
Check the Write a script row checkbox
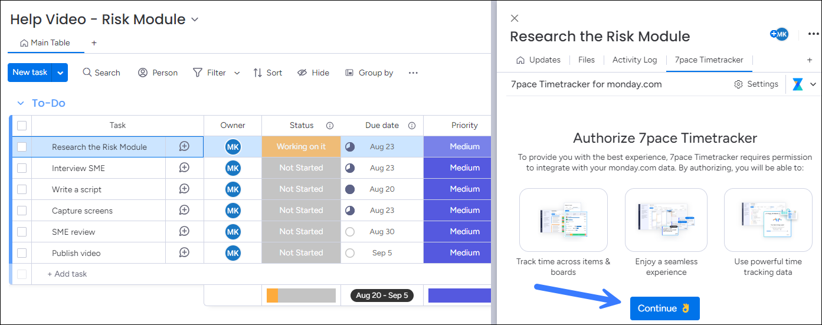pyautogui.click(x=22, y=189)
